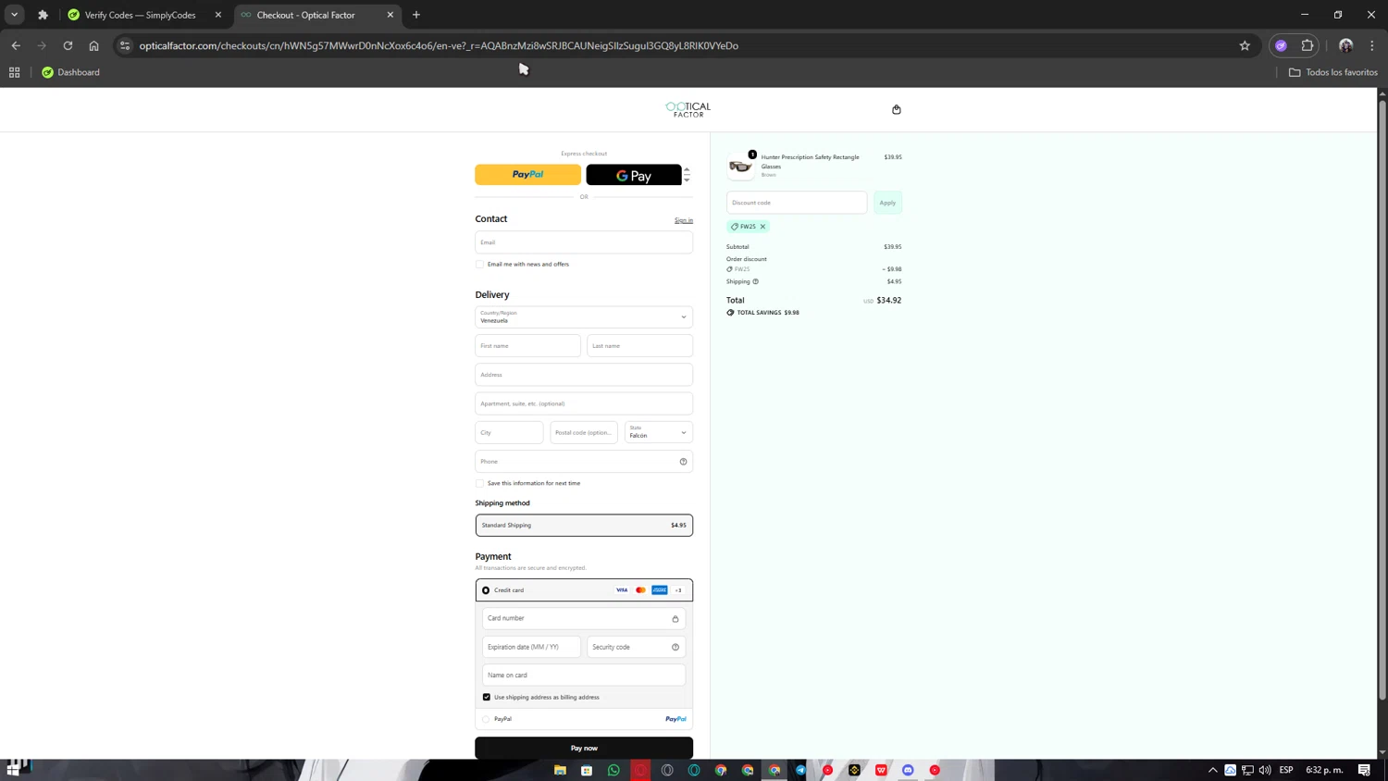Focus the Email input field
The image size is (1388, 781).
pos(584,242)
